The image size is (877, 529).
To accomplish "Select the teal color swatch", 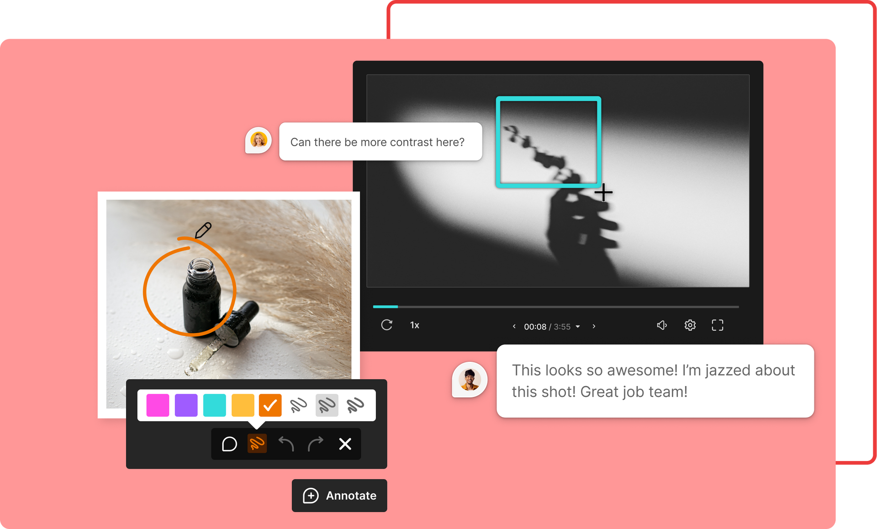I will click(214, 405).
